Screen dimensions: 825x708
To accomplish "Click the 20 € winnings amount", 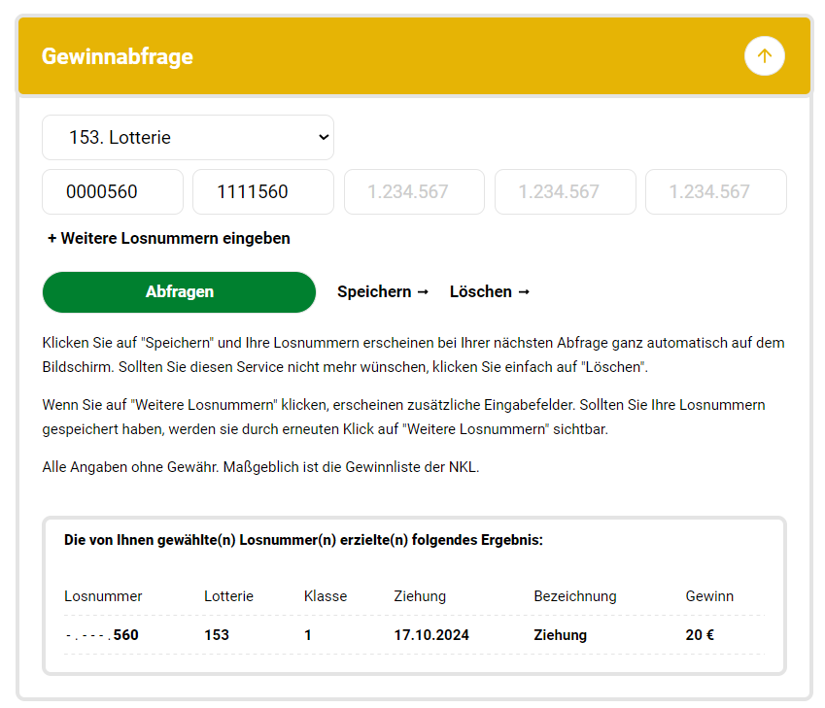I will (700, 635).
